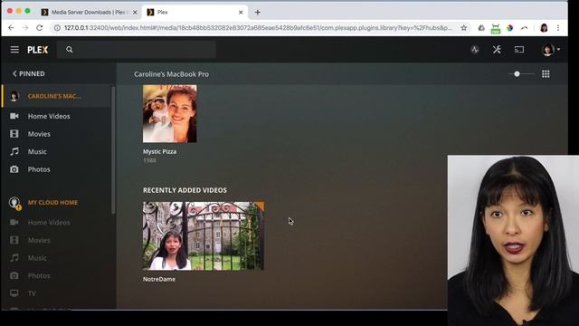Click the NotreDame title link
The height and width of the screenshot is (326, 579).
pos(159,279)
